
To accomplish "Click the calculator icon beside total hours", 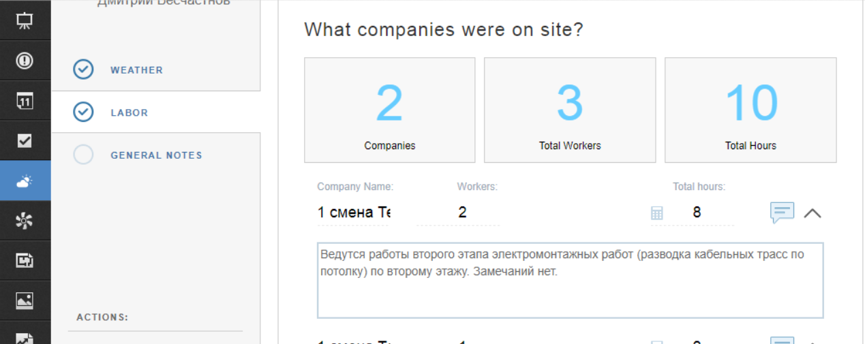I will click(656, 213).
